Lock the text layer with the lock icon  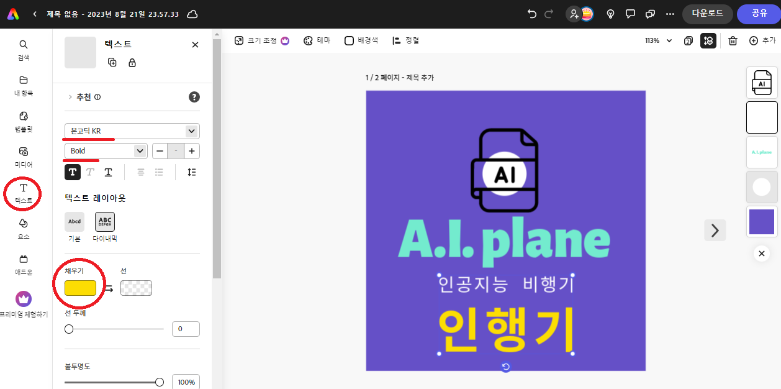(x=132, y=62)
